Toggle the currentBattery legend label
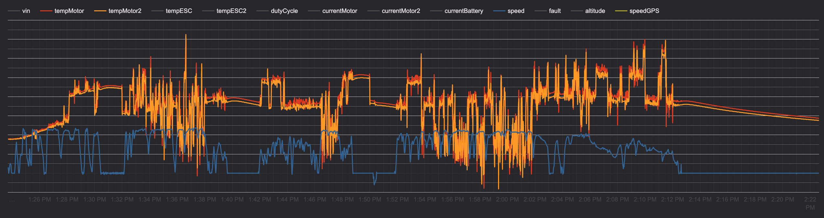The image size is (824, 218). pos(463,11)
